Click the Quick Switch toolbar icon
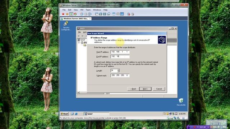Viewport: 230px width, 129px height. click(105, 14)
